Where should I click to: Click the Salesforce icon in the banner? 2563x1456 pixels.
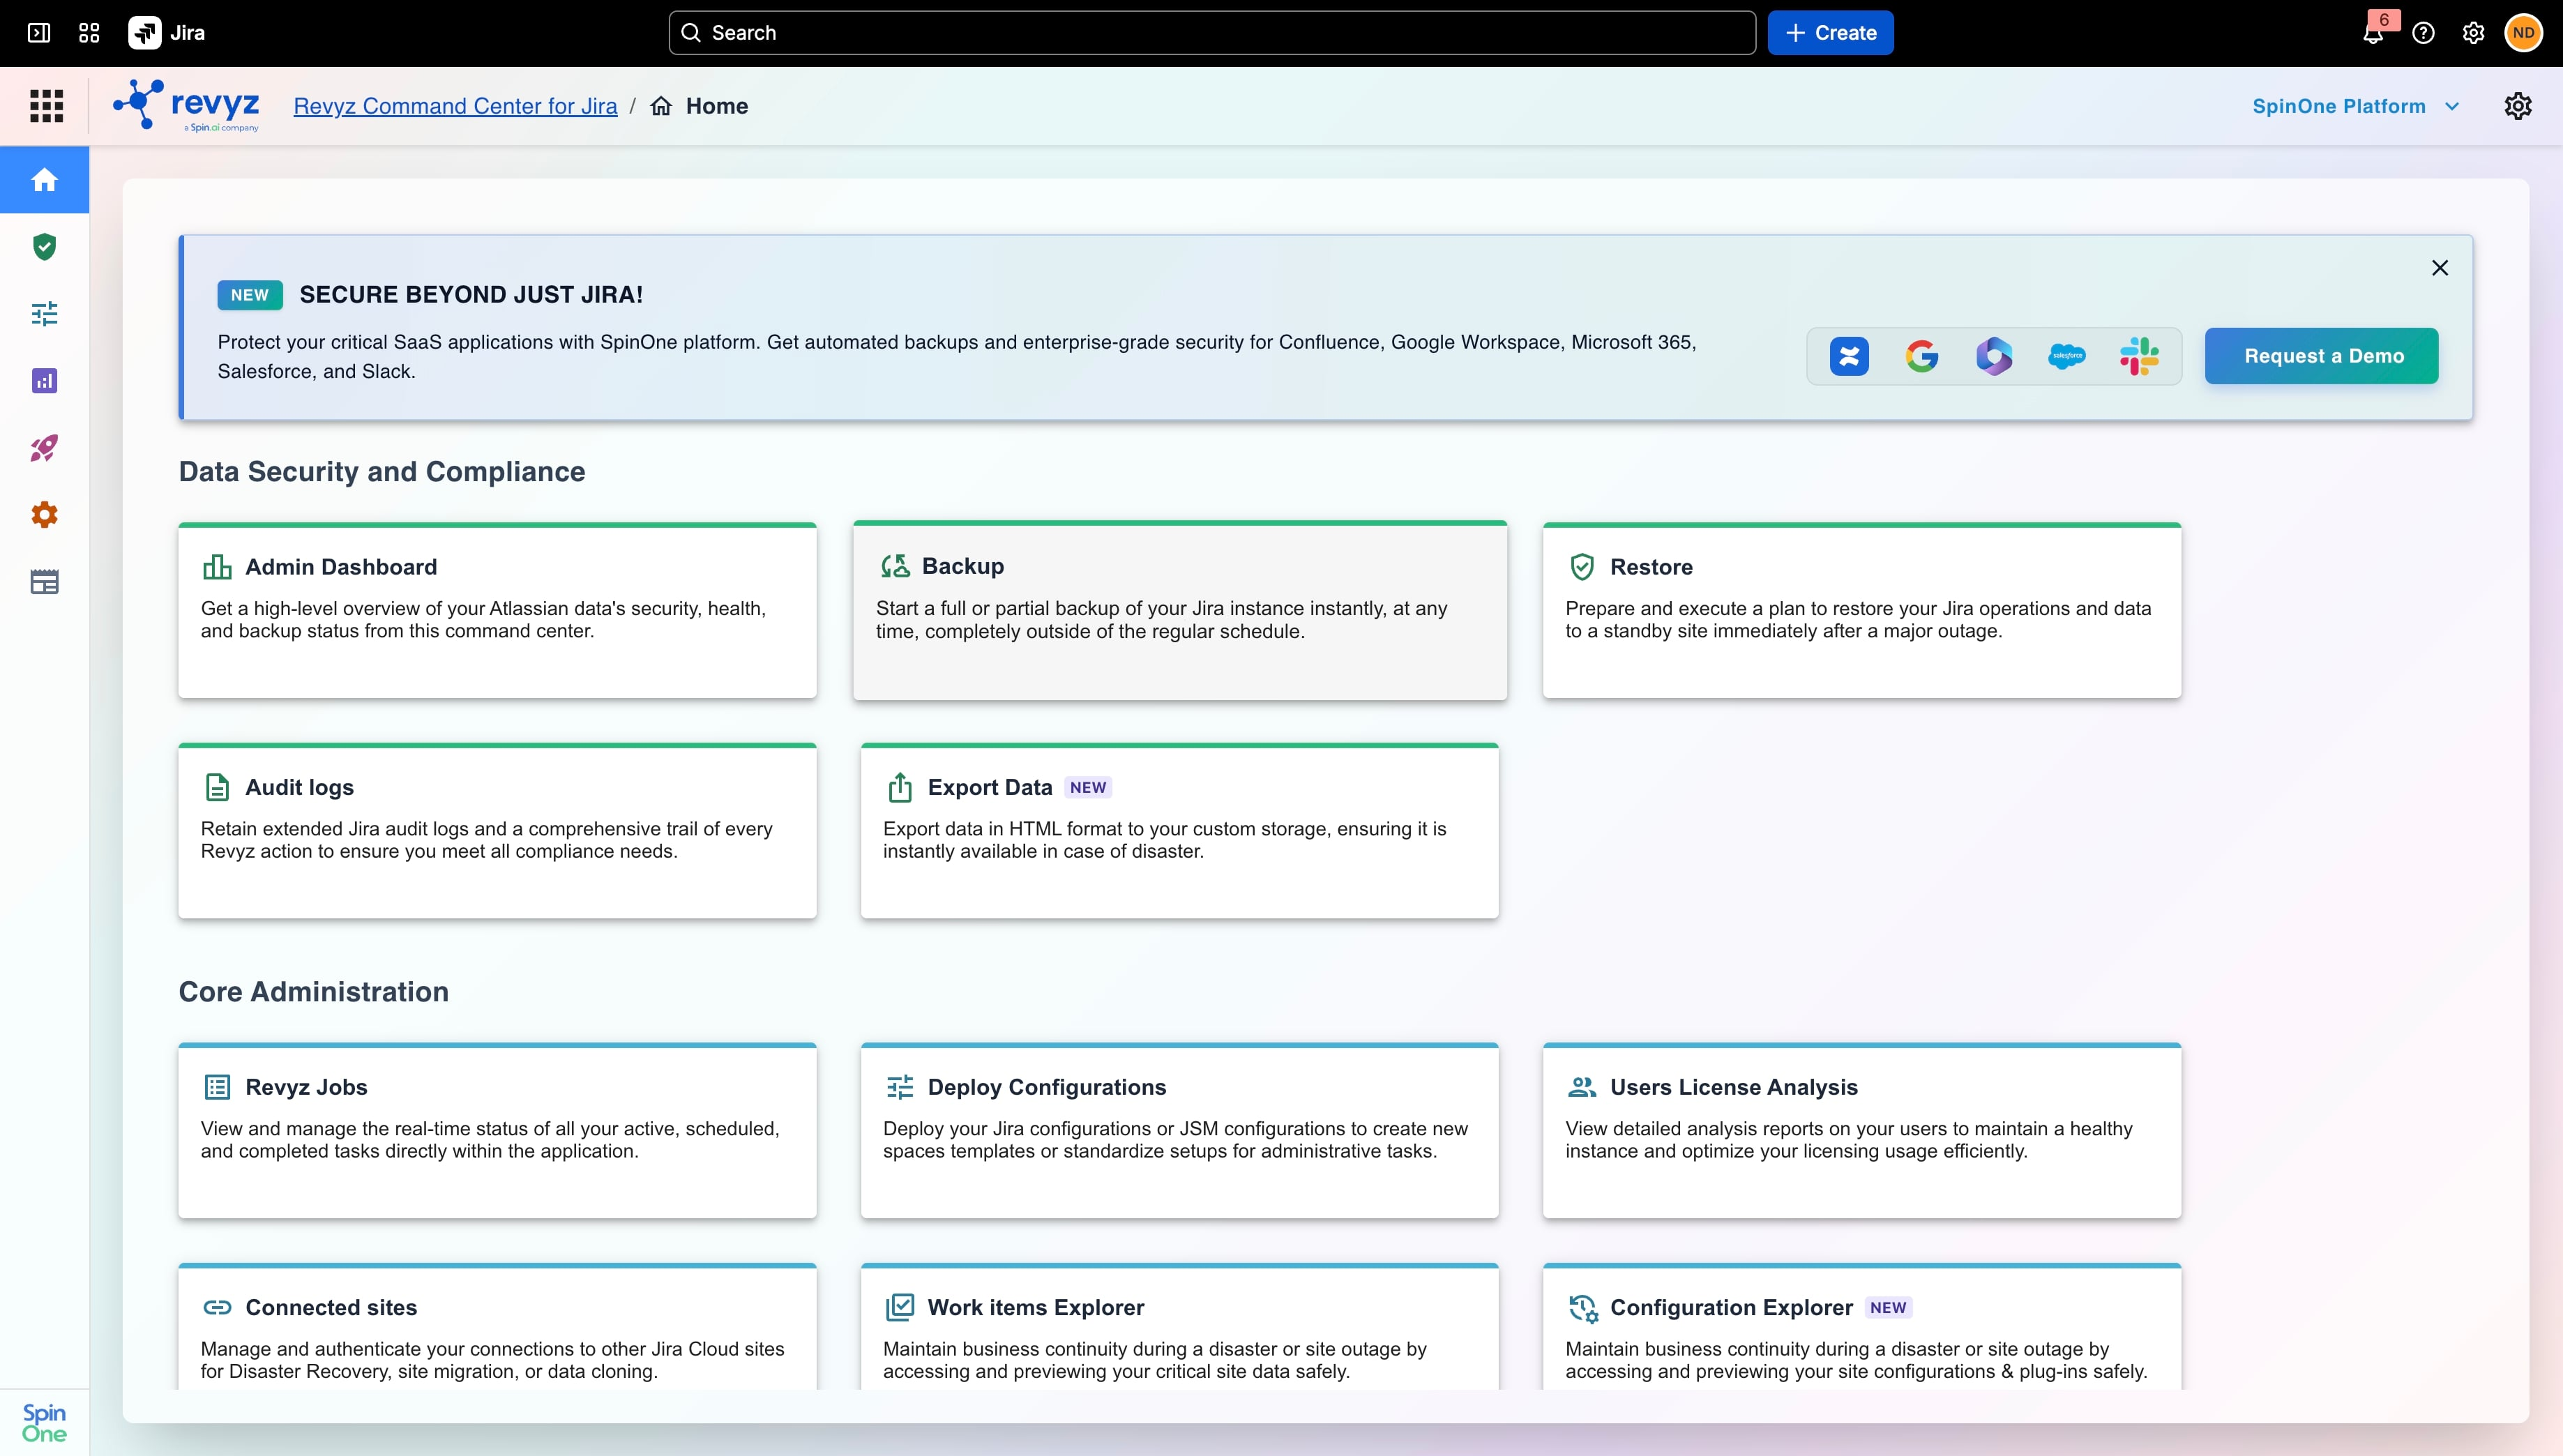coord(2067,356)
